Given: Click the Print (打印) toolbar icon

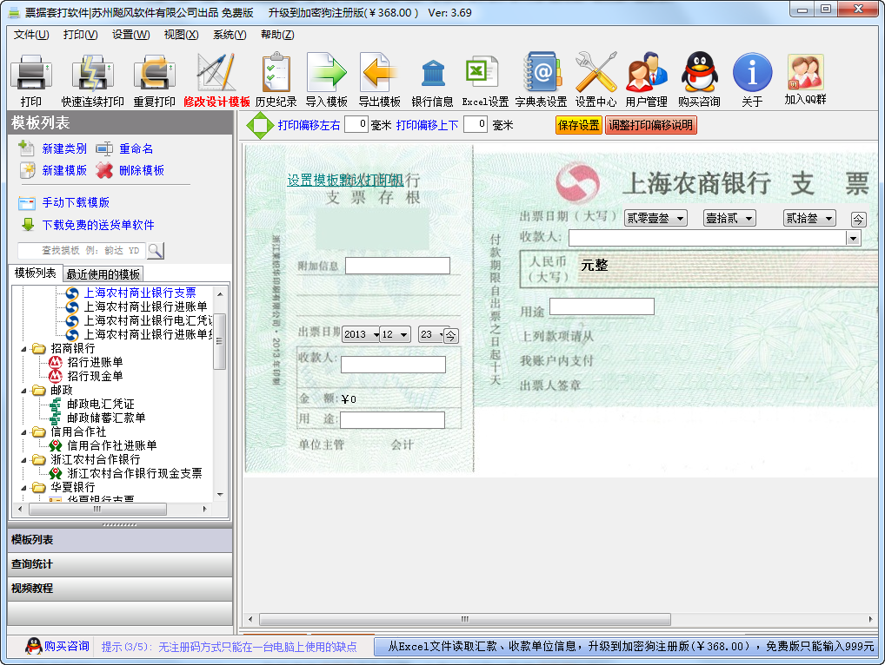Looking at the screenshot, I should [30, 80].
